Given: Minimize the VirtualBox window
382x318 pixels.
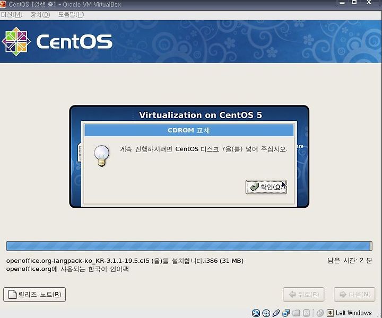Looking at the screenshot, I should (x=342, y=3).
